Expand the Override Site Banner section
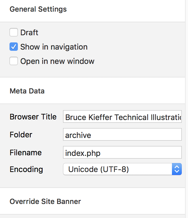 pos(45,201)
